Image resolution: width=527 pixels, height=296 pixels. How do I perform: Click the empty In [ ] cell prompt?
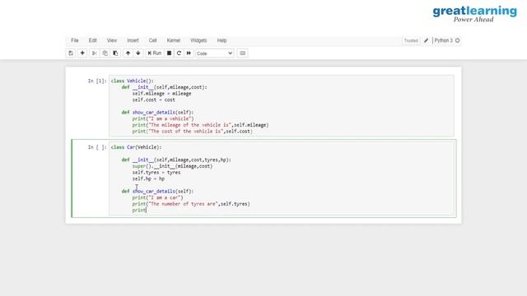point(97,147)
